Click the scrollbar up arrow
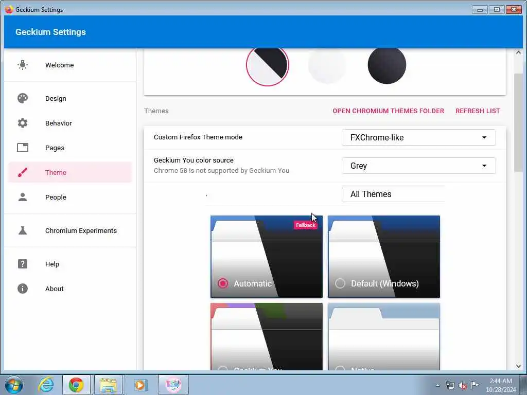The width and height of the screenshot is (527, 395). pyautogui.click(x=518, y=52)
